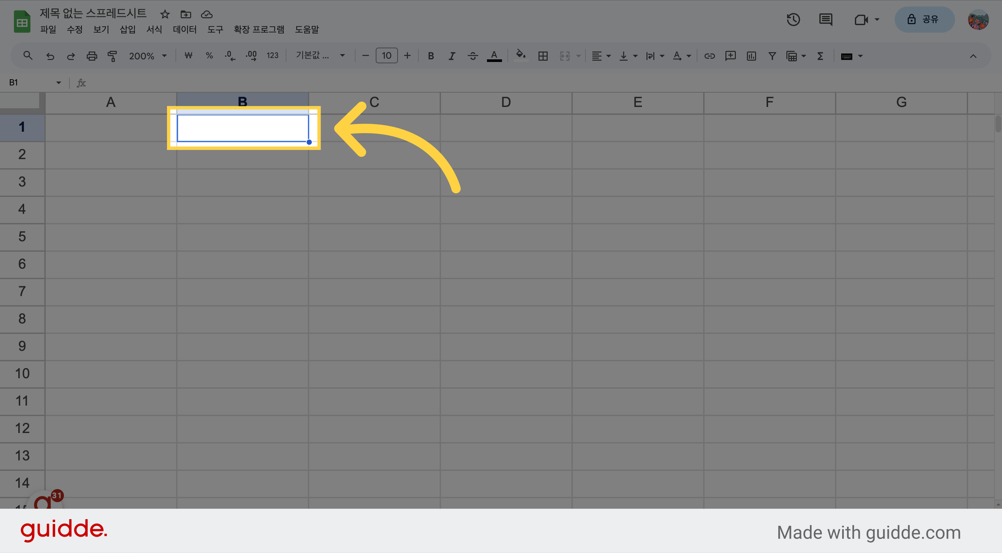
Task: Toggle strikethrough formatting
Action: [473, 56]
